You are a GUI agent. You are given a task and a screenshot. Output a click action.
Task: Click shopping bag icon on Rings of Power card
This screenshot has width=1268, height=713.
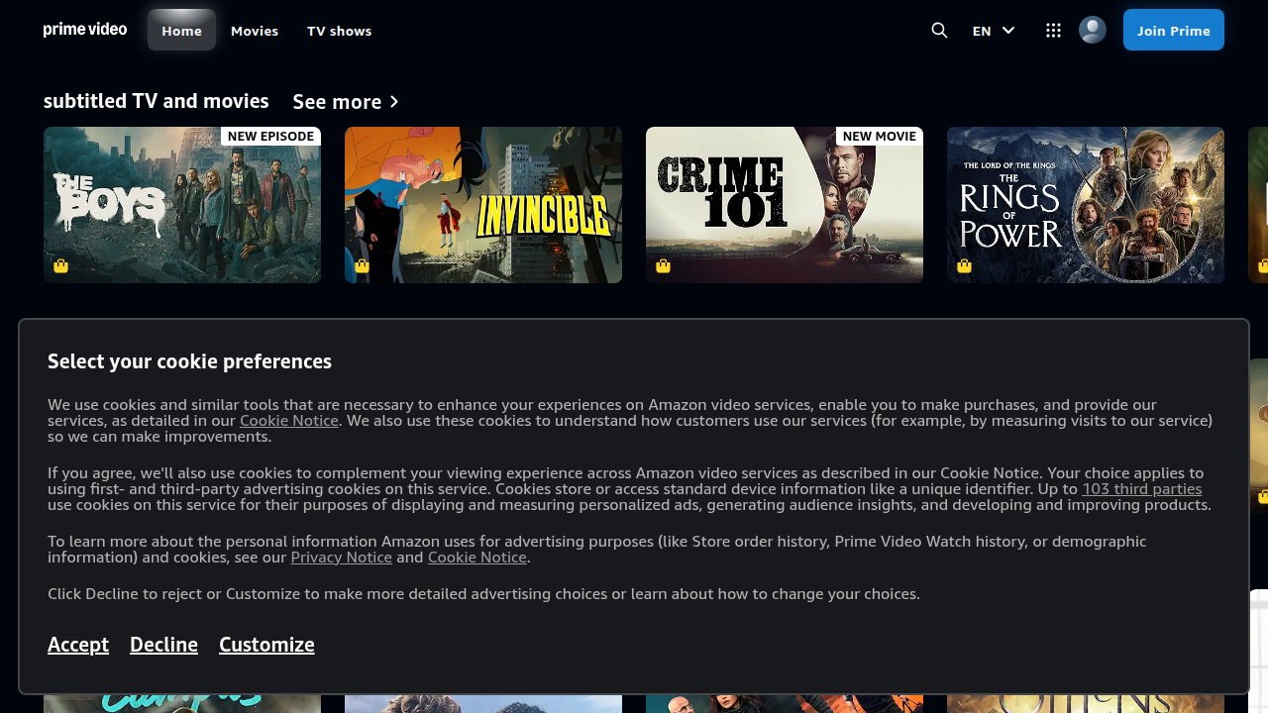pos(964,265)
